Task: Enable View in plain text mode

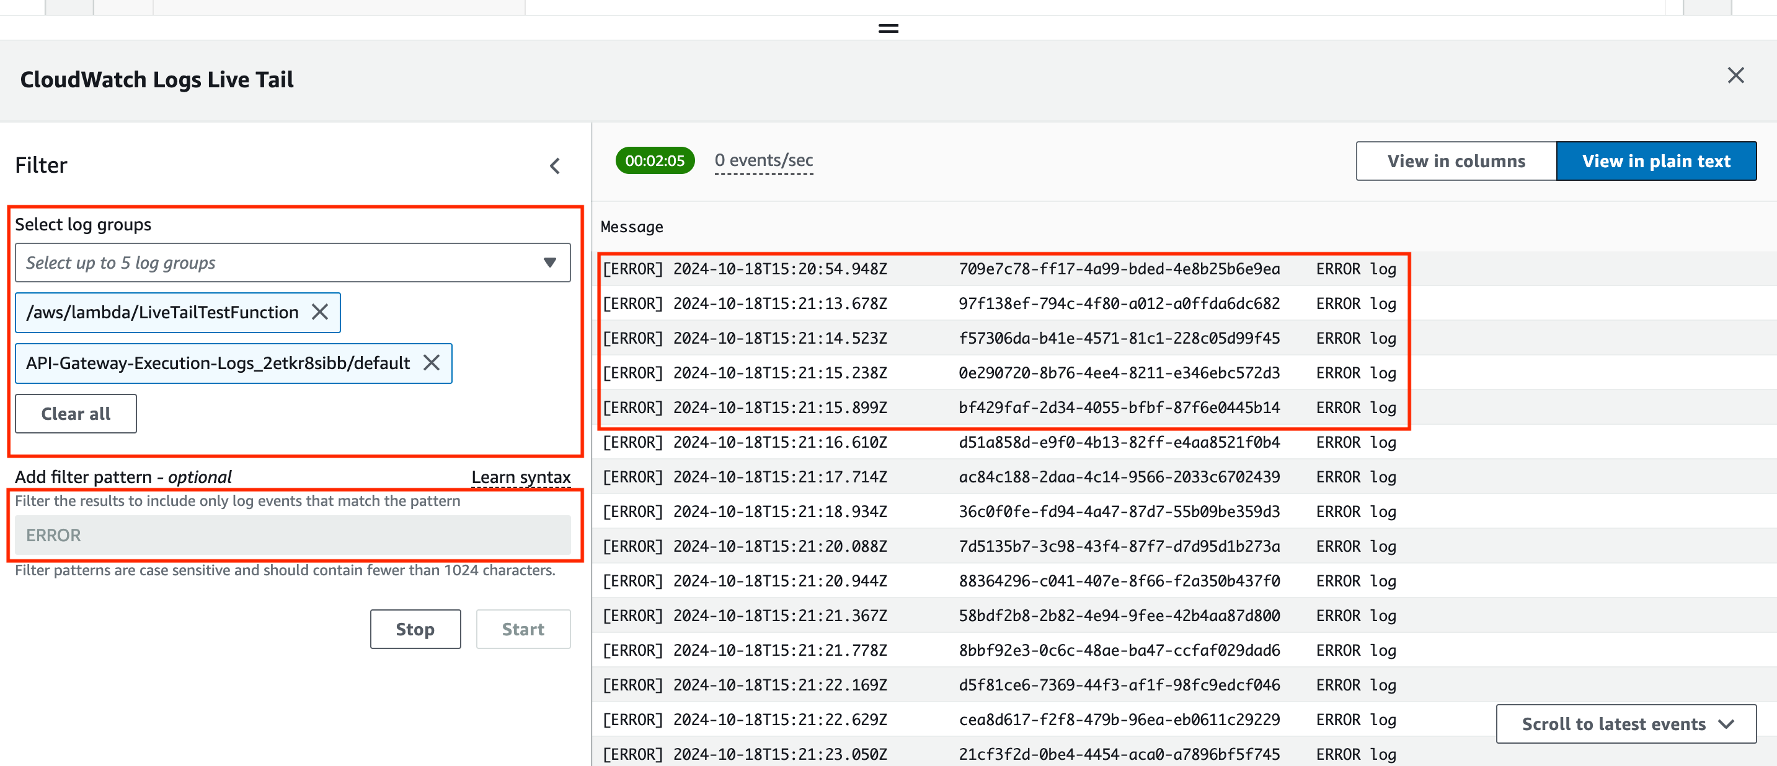Action: [1656, 160]
